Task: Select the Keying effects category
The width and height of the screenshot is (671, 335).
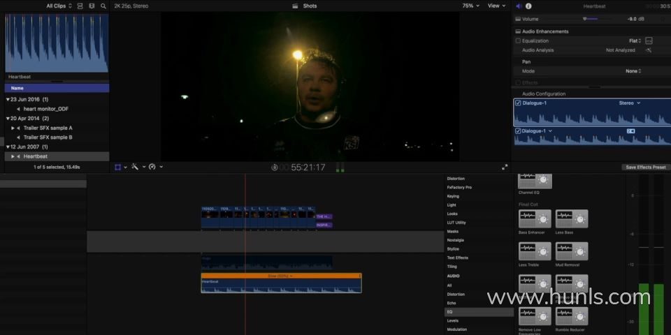Action: (453, 196)
